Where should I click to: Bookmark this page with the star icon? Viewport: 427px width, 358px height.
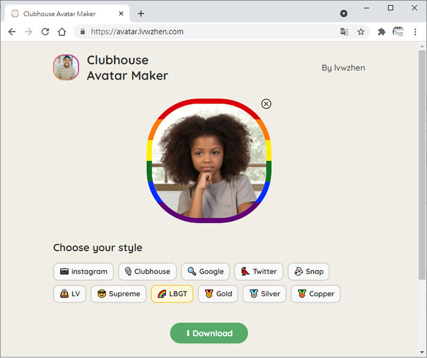click(x=361, y=32)
